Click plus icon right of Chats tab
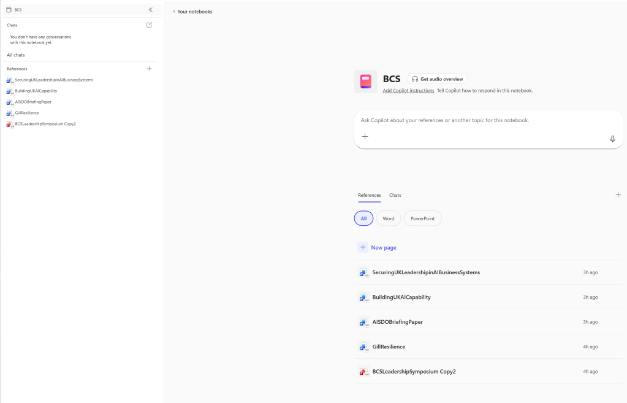This screenshot has height=403, width=627. click(618, 195)
